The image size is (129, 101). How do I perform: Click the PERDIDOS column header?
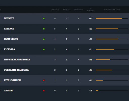[x=79, y=10]
